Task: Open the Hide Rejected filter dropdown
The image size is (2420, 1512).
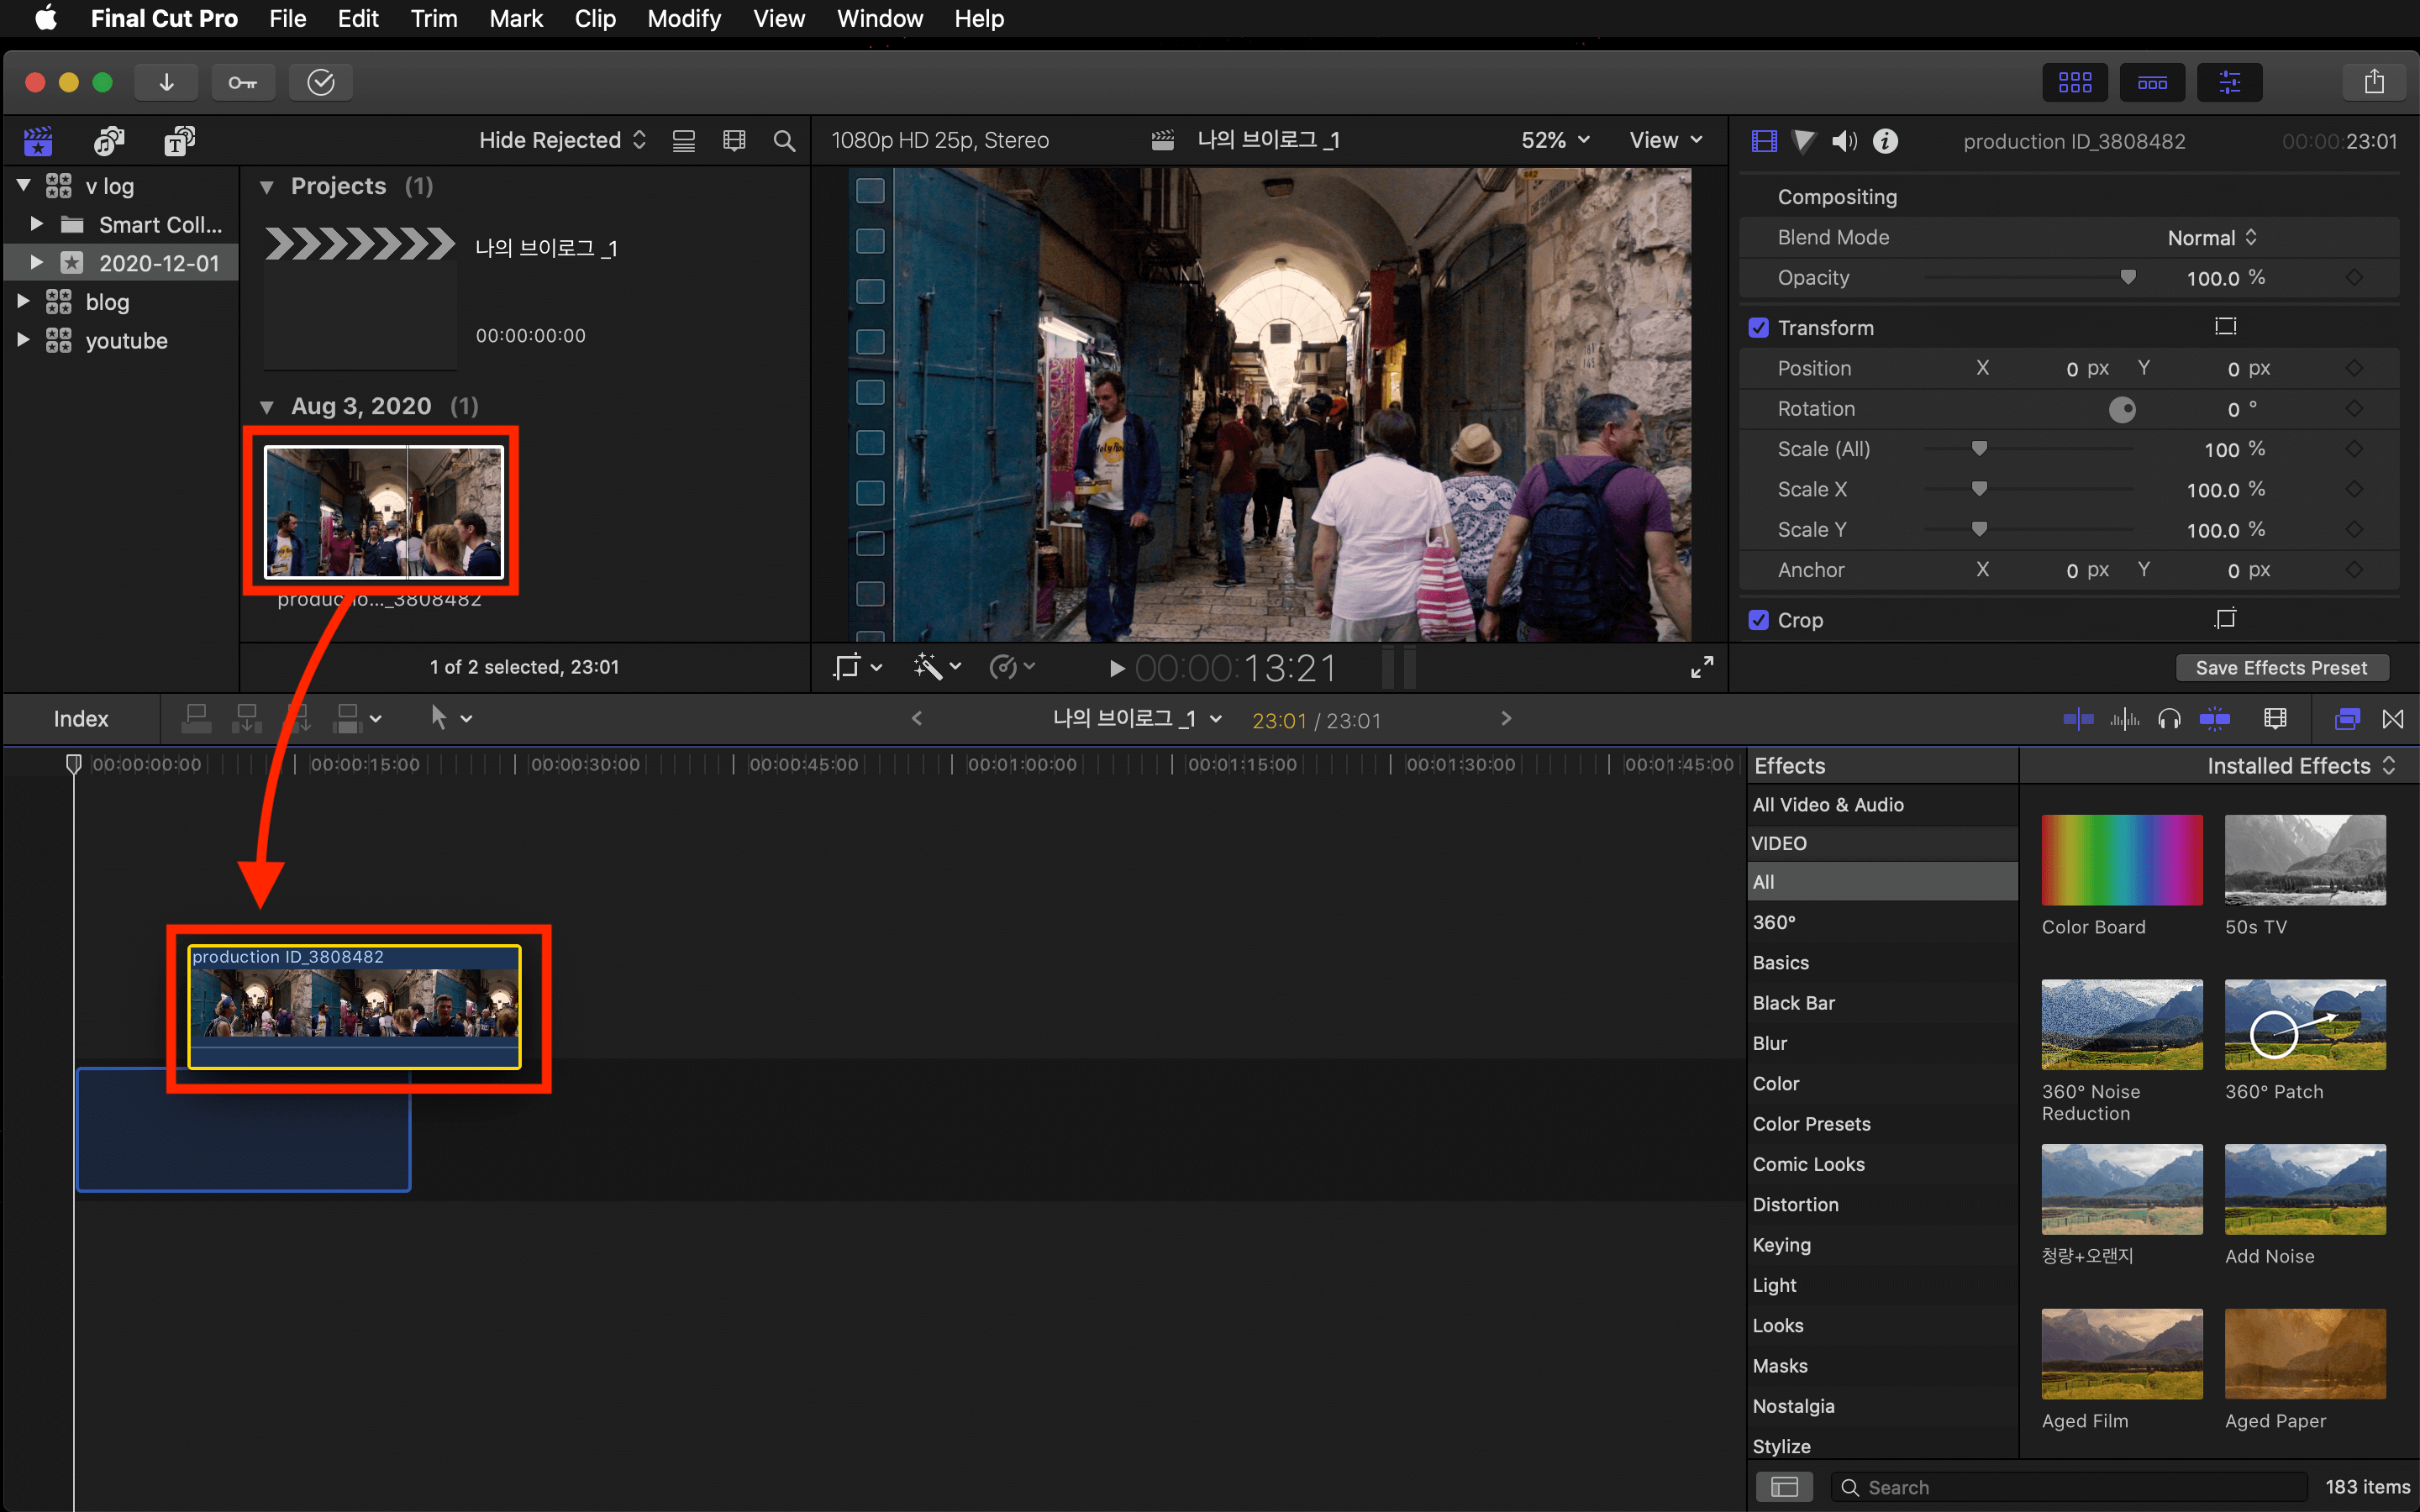Action: coord(562,141)
